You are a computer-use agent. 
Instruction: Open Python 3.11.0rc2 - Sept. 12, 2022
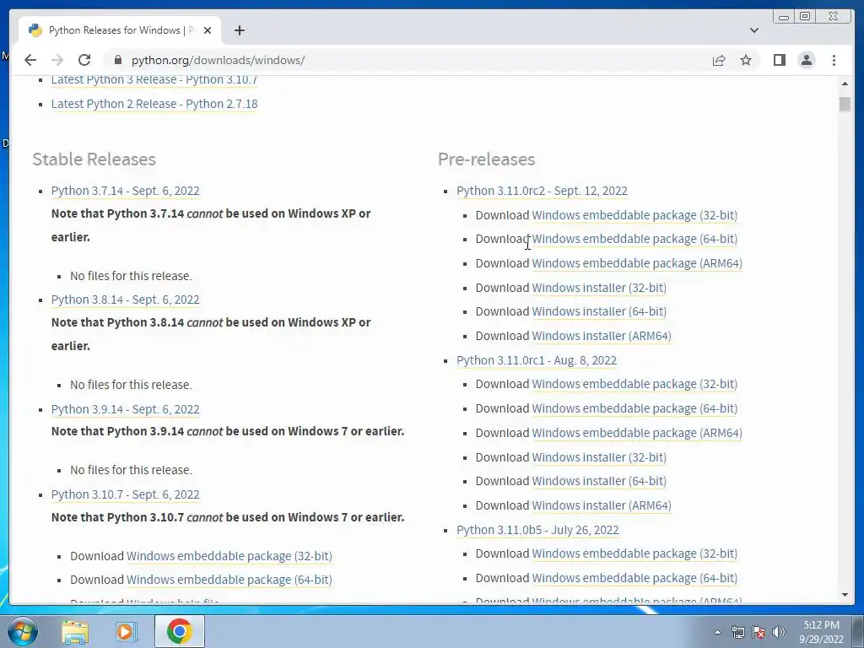[542, 191]
